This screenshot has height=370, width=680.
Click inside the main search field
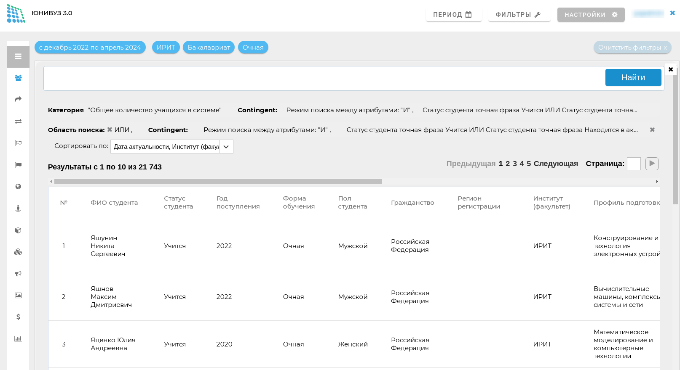[x=324, y=78]
